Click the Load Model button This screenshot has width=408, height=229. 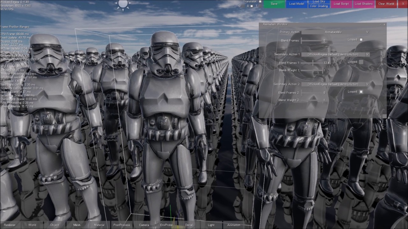[x=296, y=4]
